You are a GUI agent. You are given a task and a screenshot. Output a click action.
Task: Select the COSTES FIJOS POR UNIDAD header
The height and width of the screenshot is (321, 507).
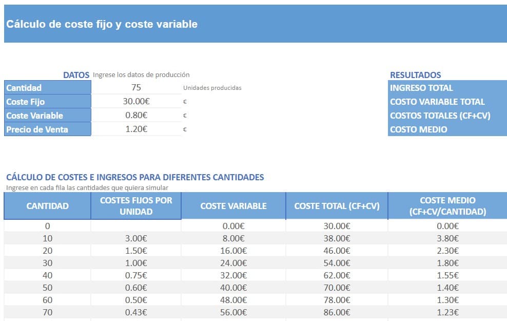[x=136, y=206]
